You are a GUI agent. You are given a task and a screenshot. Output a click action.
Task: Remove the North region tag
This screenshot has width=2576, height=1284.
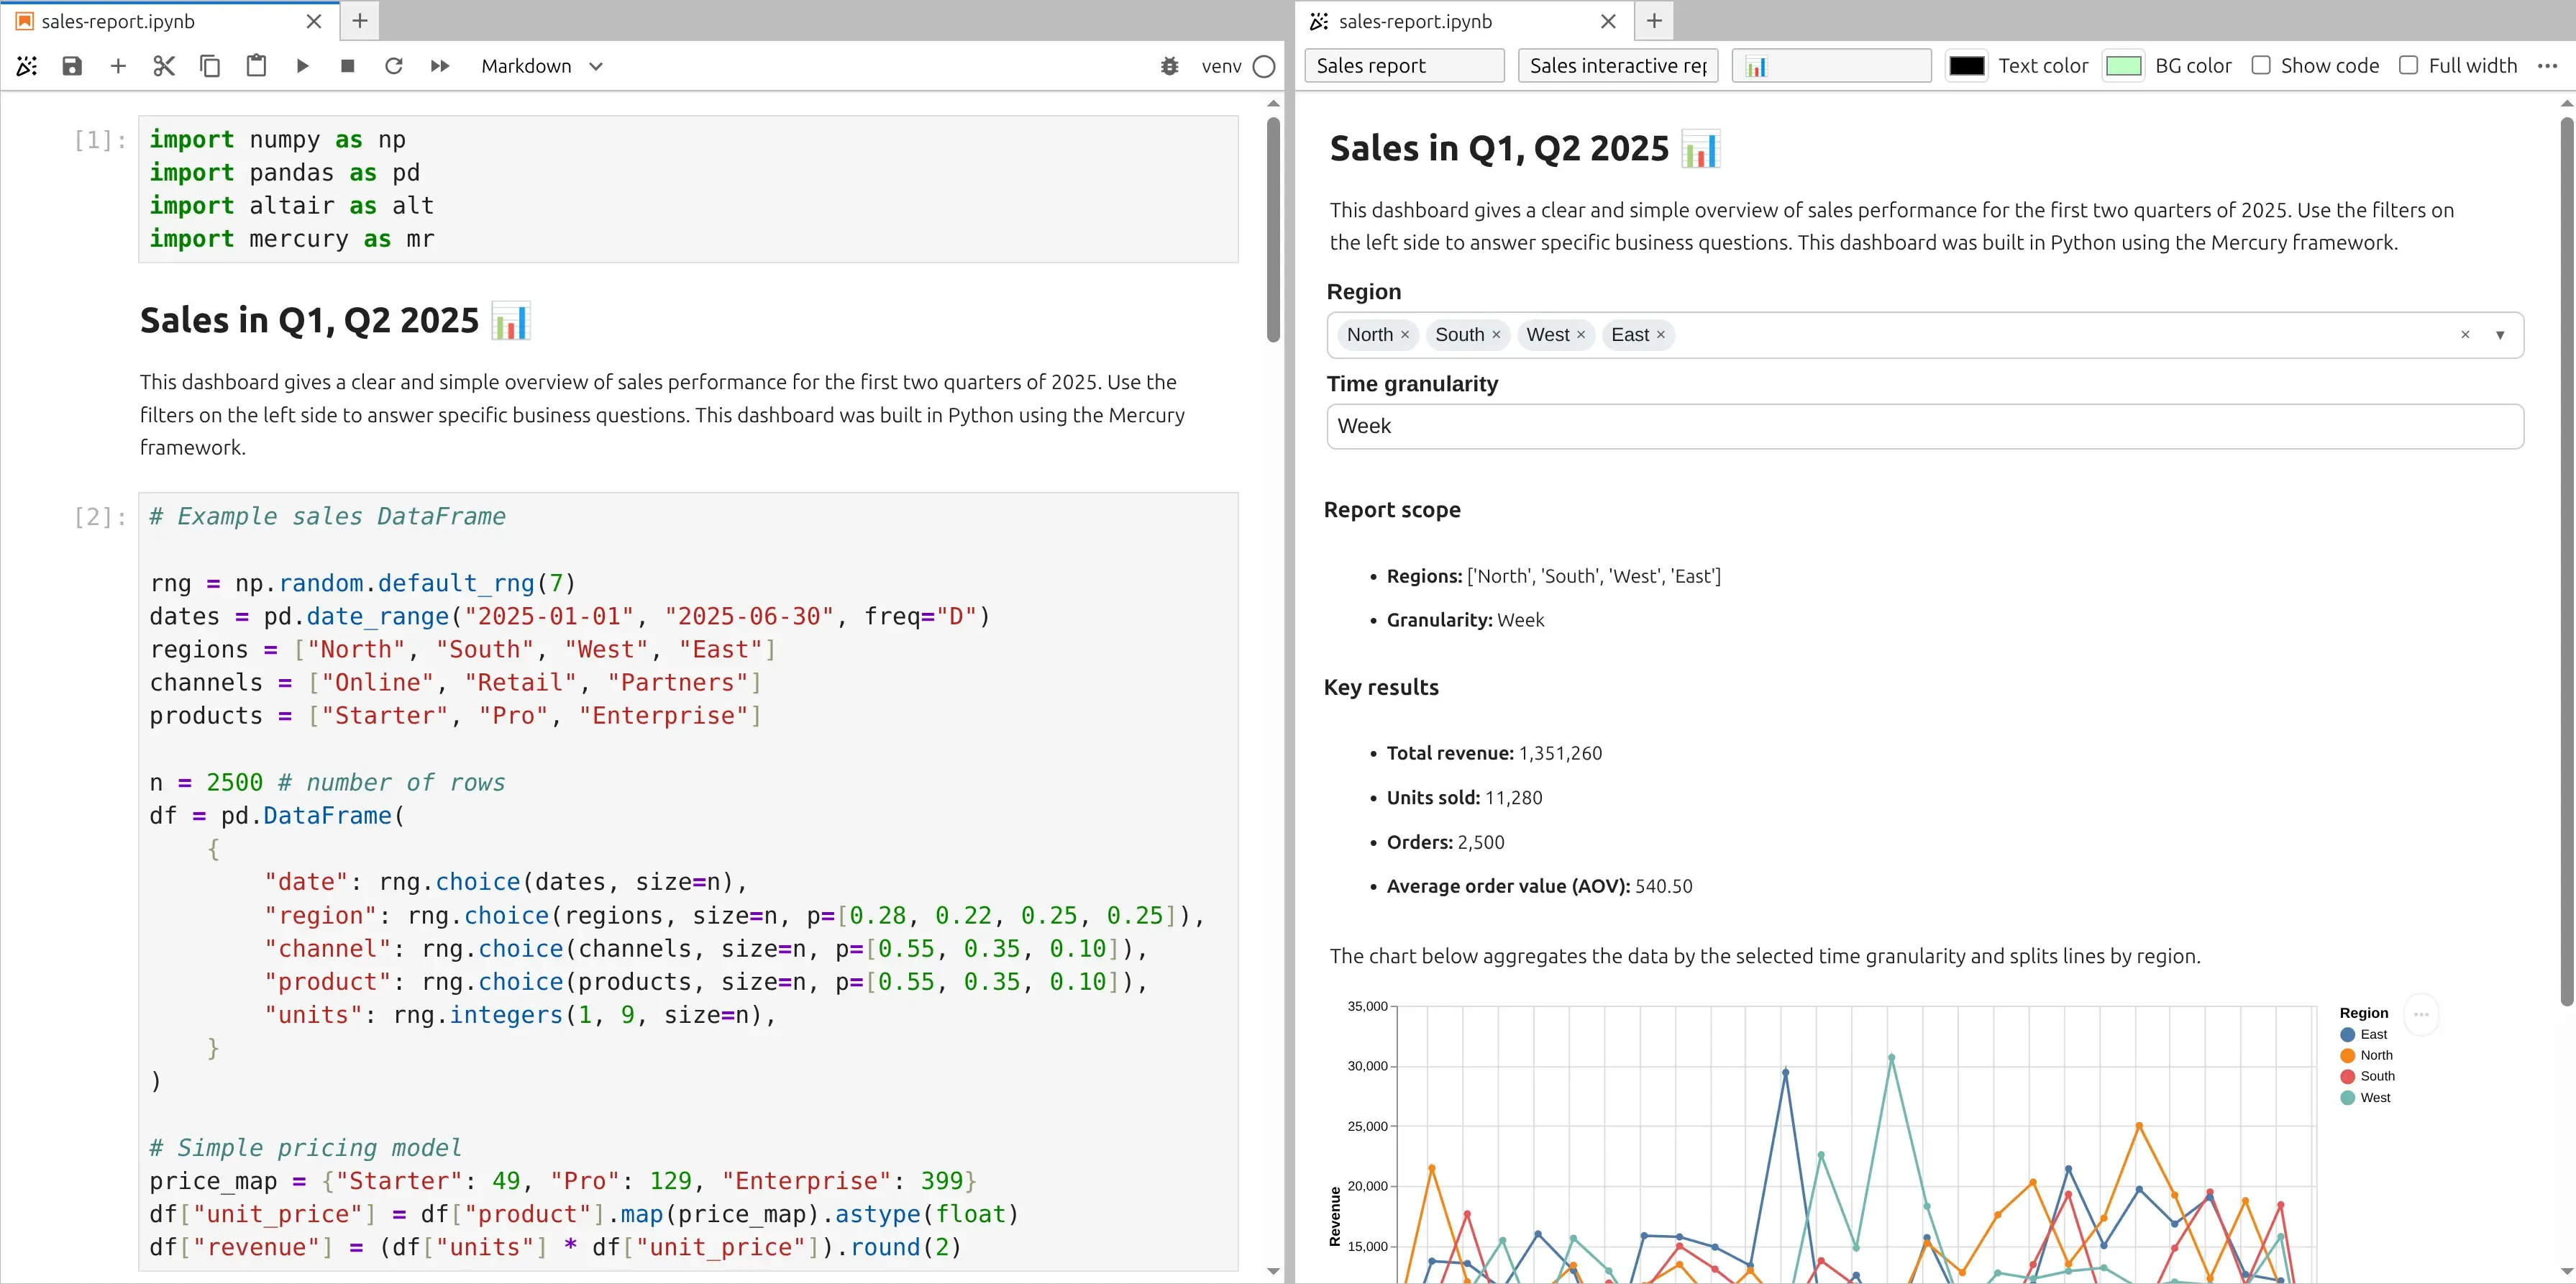click(x=1405, y=335)
